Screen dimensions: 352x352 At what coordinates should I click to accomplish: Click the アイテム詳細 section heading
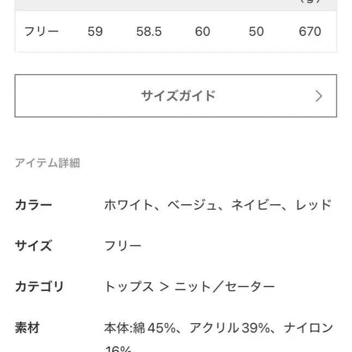[x=47, y=163]
